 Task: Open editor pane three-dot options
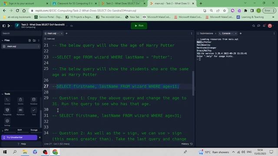(192, 33)
